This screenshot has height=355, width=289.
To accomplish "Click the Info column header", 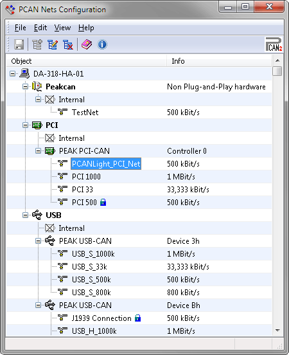I will (x=219, y=61).
